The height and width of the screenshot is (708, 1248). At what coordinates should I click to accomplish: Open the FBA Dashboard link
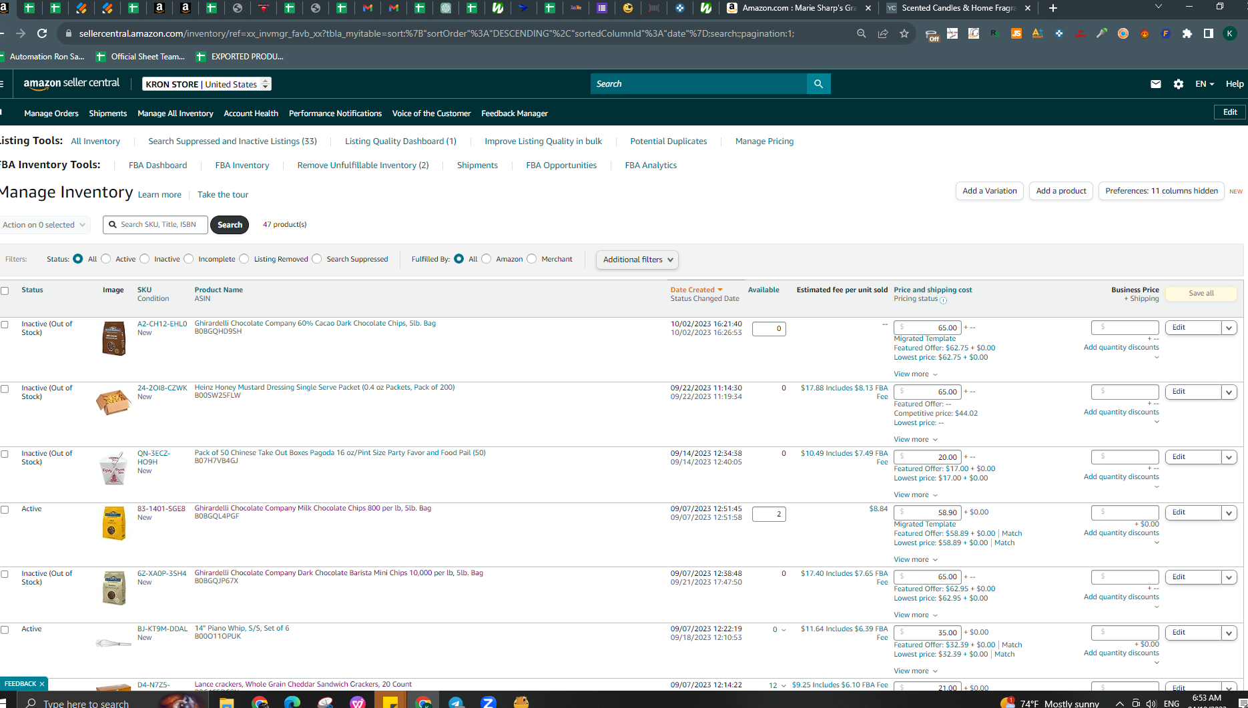pos(158,165)
